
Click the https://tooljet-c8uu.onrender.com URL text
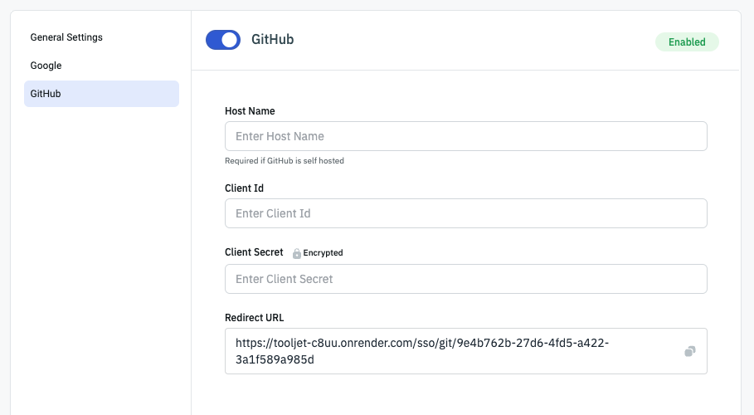[348, 343]
